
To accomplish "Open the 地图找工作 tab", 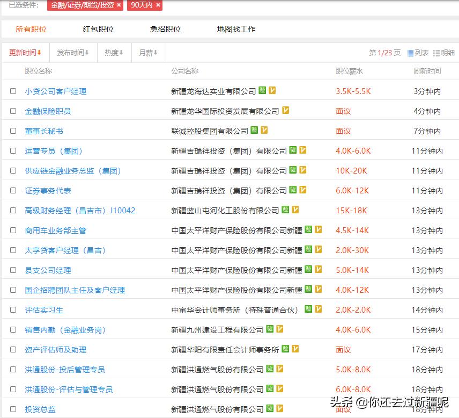I will coord(235,29).
